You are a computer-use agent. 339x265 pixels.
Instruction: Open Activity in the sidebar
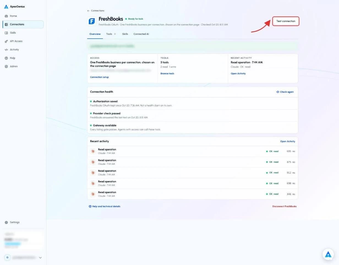pyautogui.click(x=23, y=50)
